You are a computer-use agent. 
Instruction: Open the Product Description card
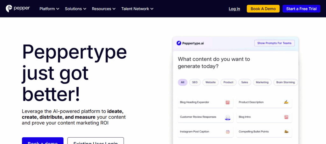(264, 102)
